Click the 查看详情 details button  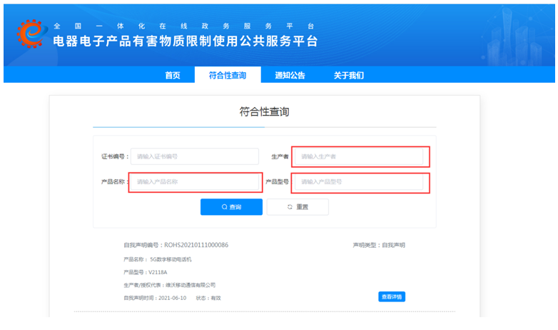tap(392, 297)
